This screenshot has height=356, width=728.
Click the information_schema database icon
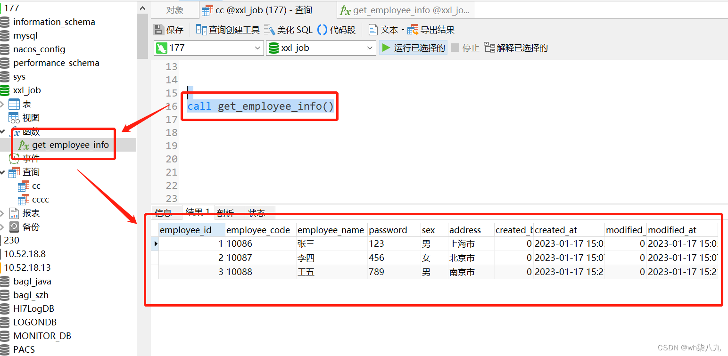pos(5,22)
